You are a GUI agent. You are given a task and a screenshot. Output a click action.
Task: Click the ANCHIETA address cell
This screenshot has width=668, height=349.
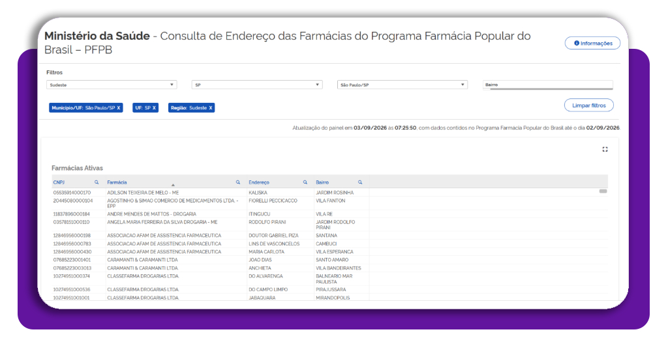coord(260,268)
